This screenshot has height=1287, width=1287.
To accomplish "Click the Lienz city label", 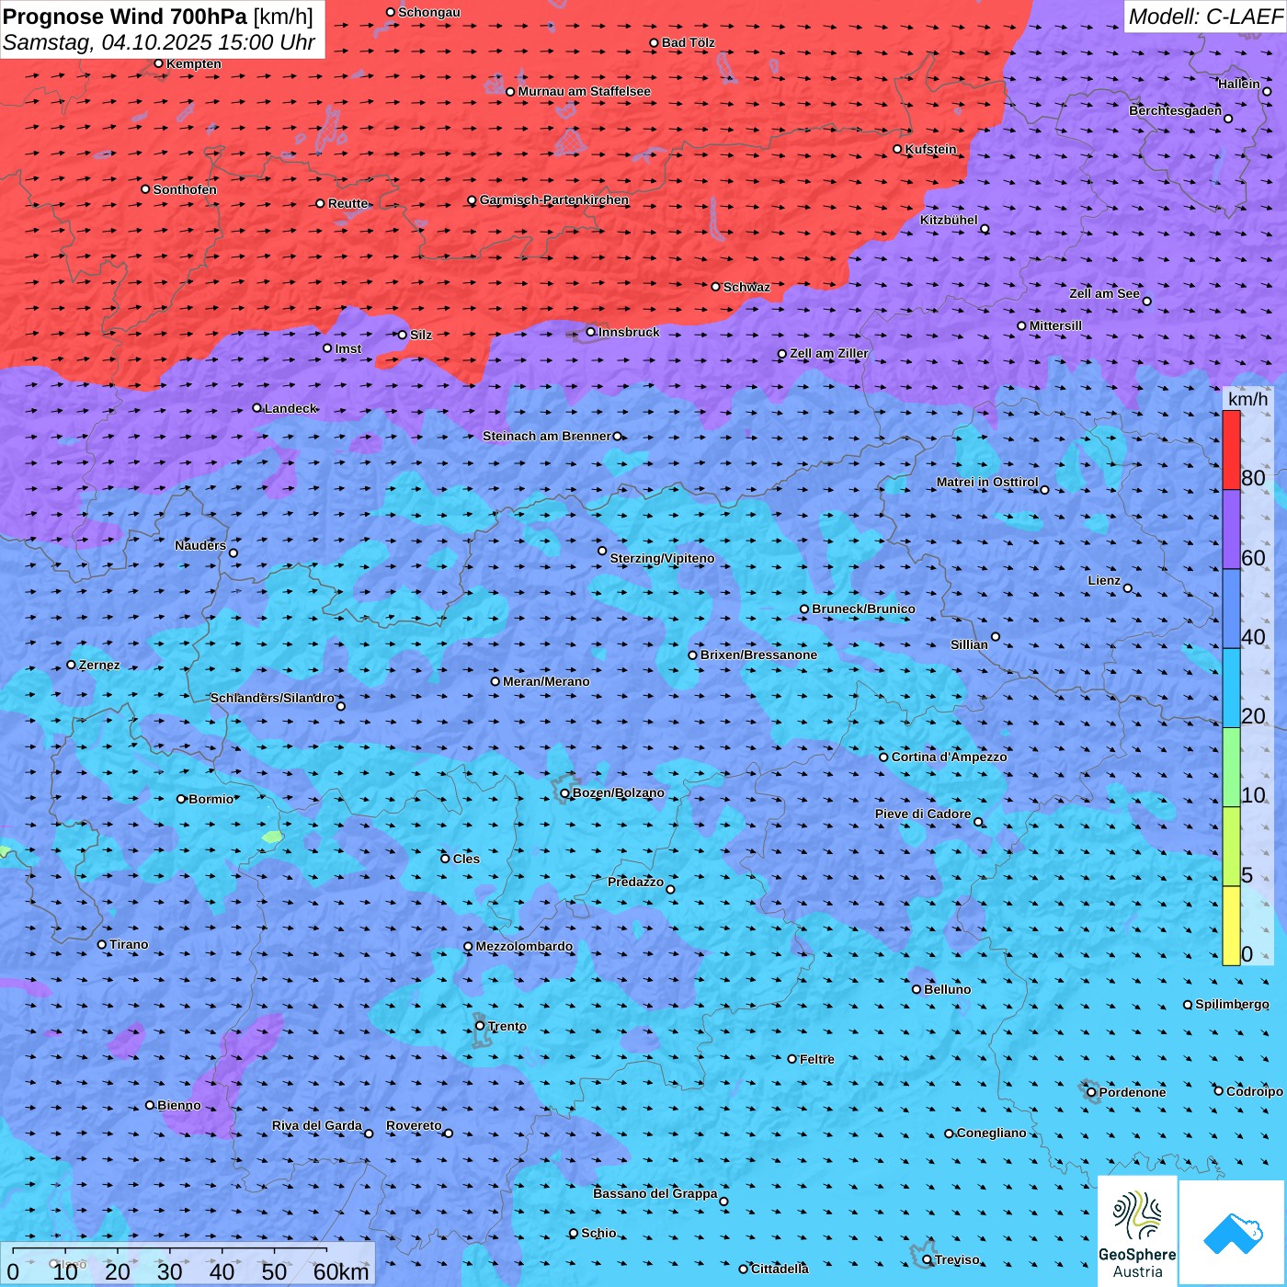I will 1104,580.
